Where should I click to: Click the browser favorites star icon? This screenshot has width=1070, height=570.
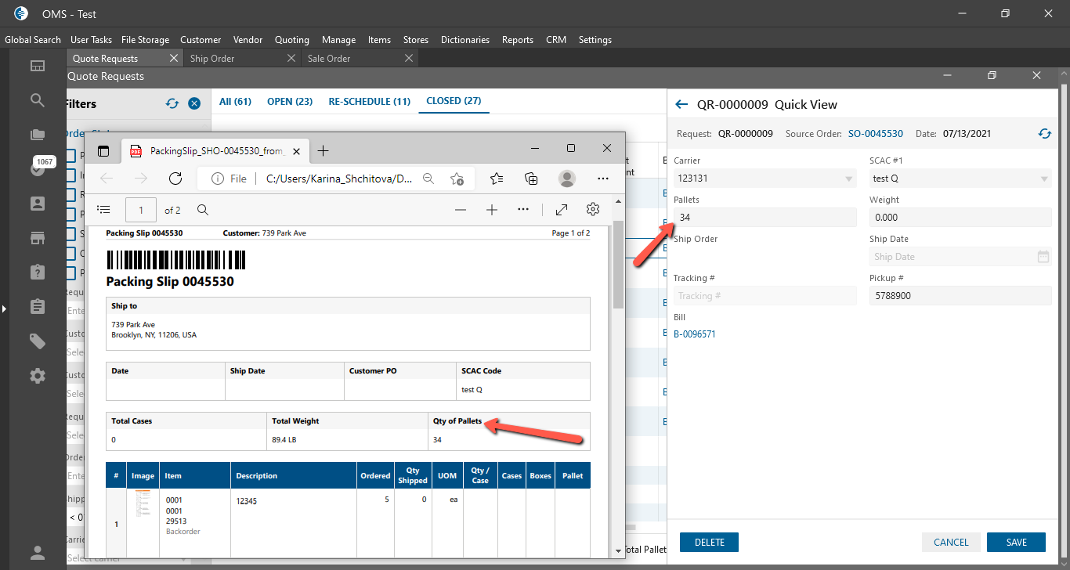(496, 179)
